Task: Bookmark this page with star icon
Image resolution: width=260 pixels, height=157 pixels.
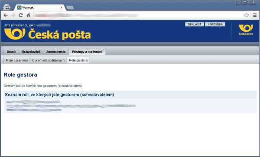Action: 247,16
